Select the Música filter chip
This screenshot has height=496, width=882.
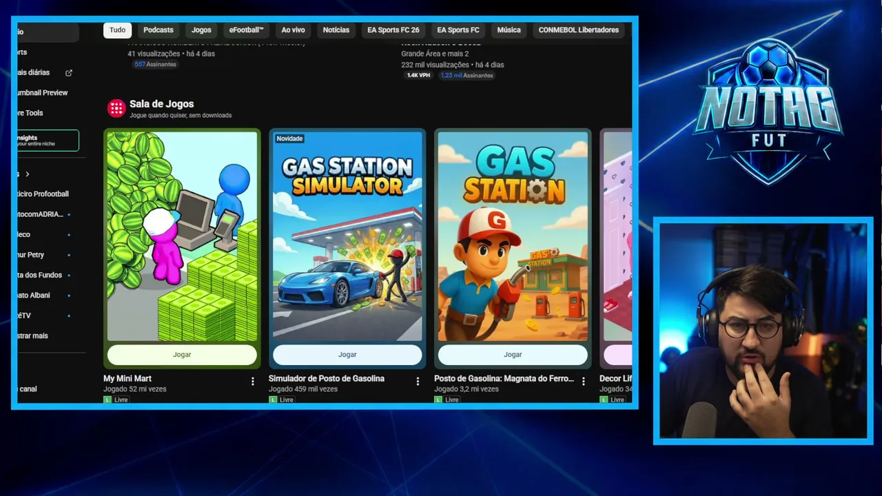tap(509, 30)
